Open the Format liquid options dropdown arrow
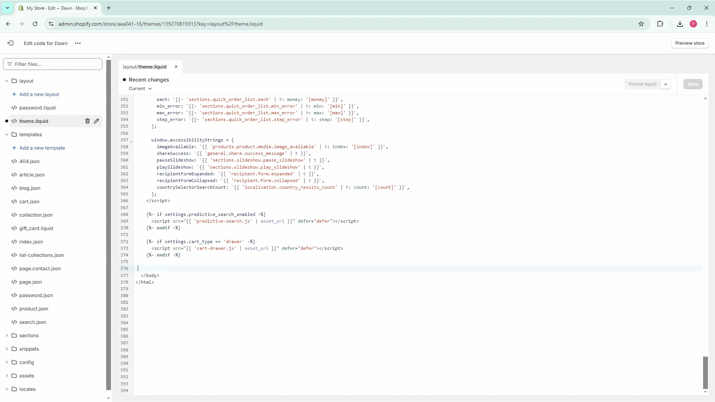The height and width of the screenshot is (402, 715). [666, 84]
